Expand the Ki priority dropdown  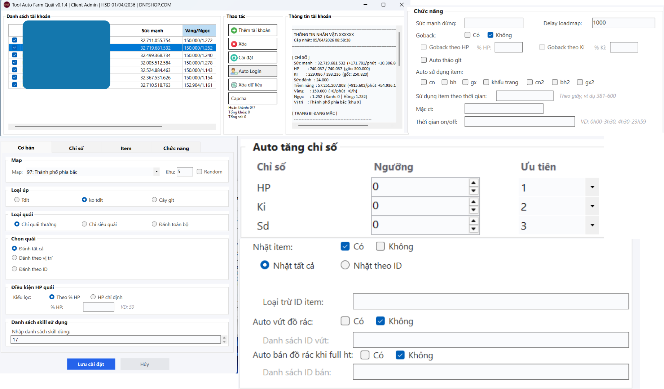592,206
